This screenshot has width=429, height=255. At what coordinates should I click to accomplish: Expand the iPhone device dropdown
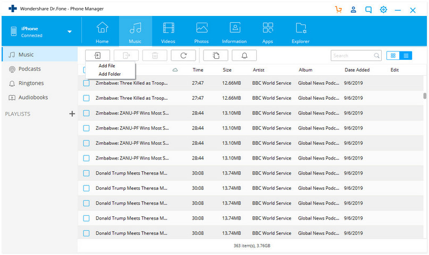click(69, 32)
